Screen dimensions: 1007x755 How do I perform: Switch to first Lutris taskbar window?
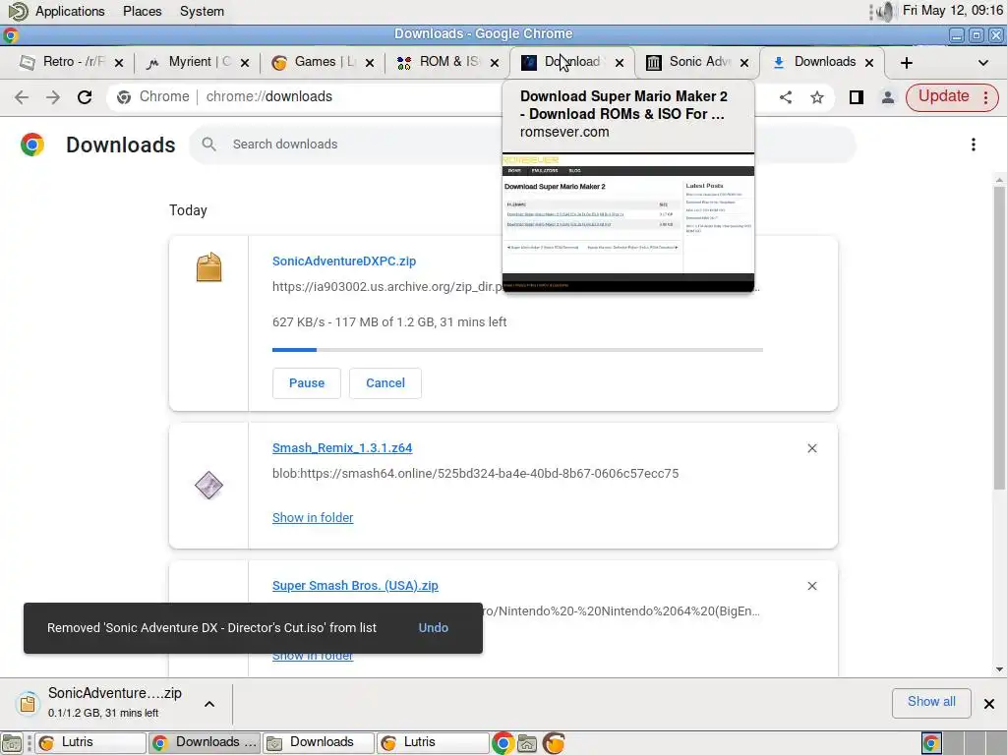pos(89,743)
